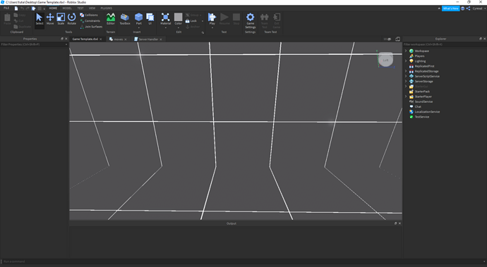
Task: Expand the StarterPlayer node
Action: click(406, 97)
